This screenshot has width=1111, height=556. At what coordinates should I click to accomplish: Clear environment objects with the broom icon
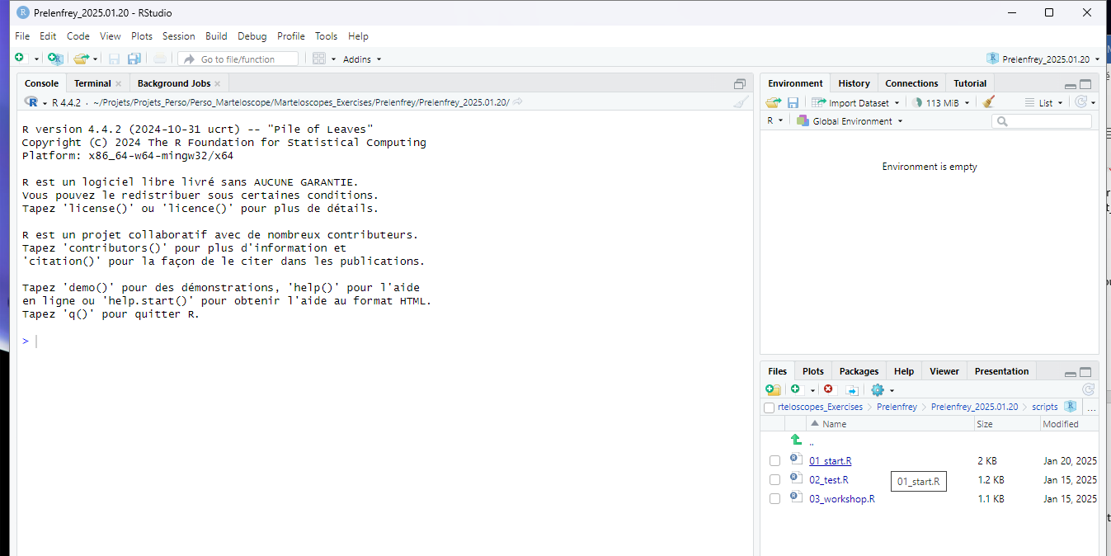[989, 102]
